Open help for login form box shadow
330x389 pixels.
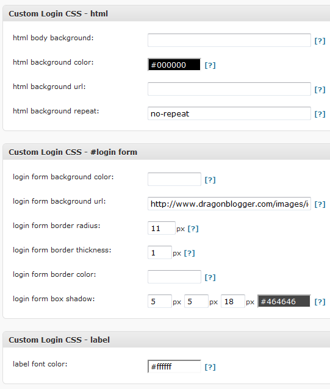(320, 302)
